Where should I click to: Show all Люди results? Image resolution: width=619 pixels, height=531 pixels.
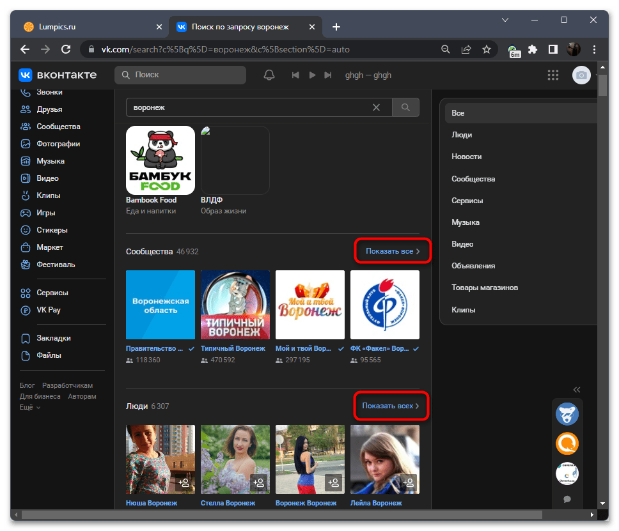point(391,406)
